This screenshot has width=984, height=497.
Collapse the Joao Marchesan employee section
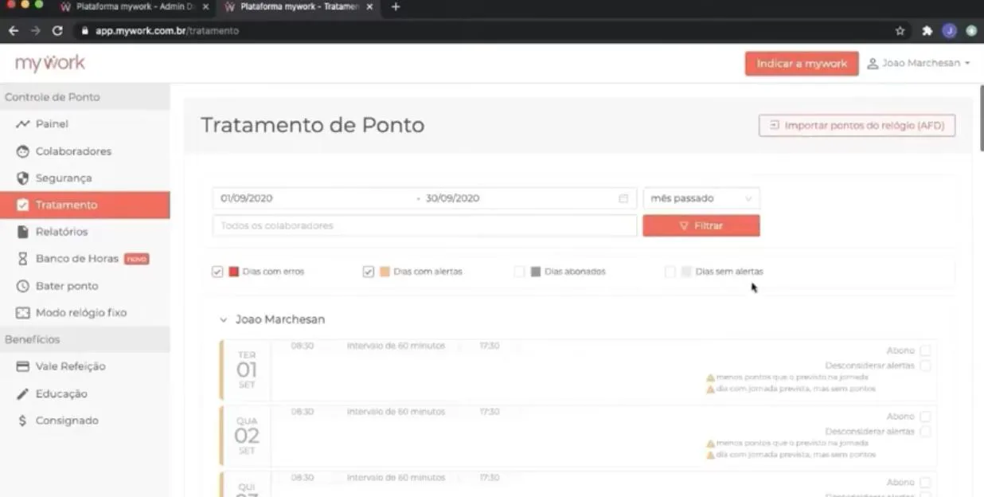pyautogui.click(x=224, y=320)
